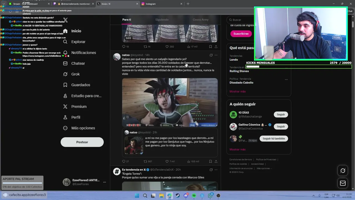Follow the 10 DÍAS account
The width and height of the screenshot is (355, 200).
click(x=281, y=114)
